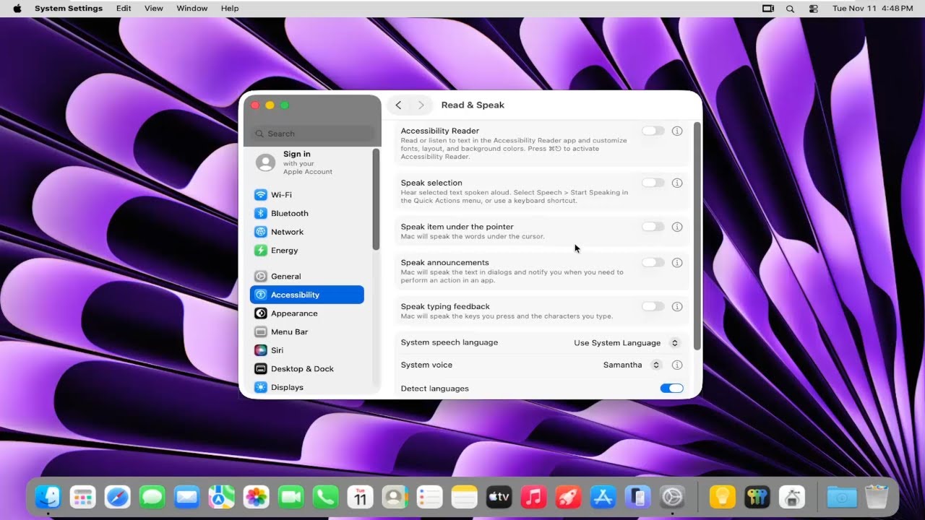The height and width of the screenshot is (520, 925).
Task: Turn on Speak selection
Action: (x=653, y=183)
